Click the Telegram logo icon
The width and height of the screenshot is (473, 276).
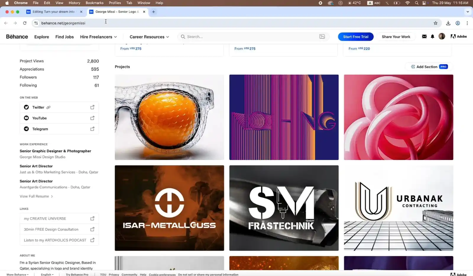pyautogui.click(x=26, y=129)
